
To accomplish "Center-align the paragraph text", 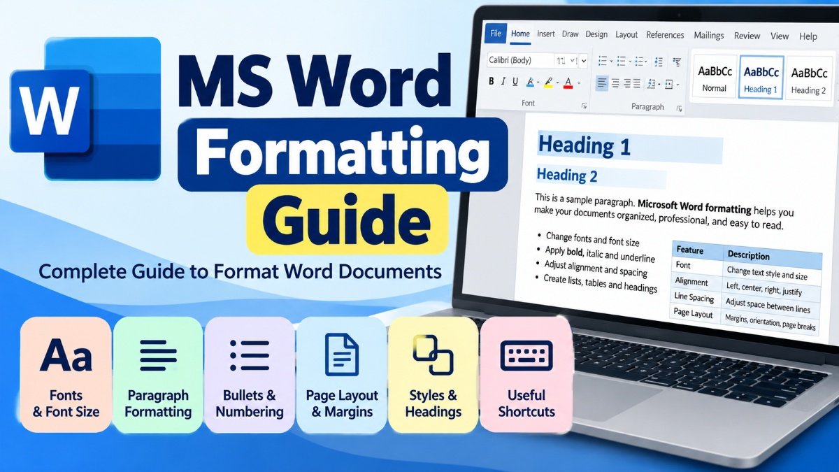I will (615, 83).
